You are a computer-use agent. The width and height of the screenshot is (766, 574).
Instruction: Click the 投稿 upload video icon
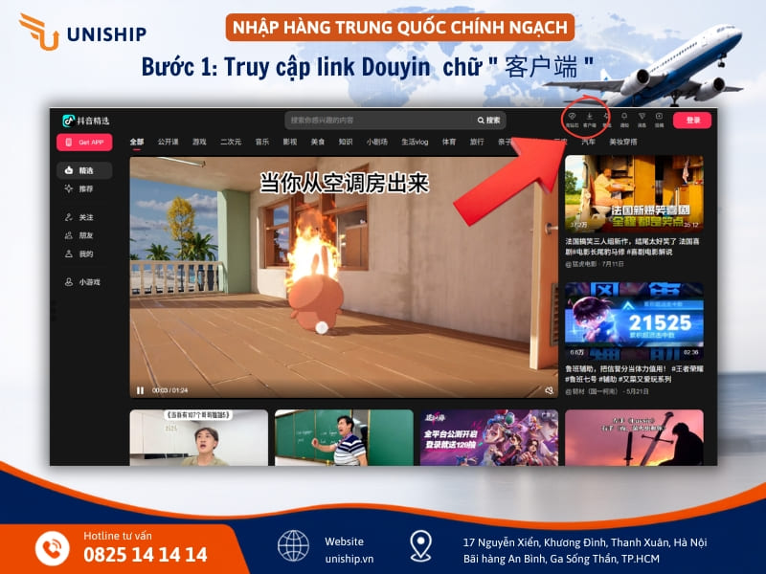point(659,120)
